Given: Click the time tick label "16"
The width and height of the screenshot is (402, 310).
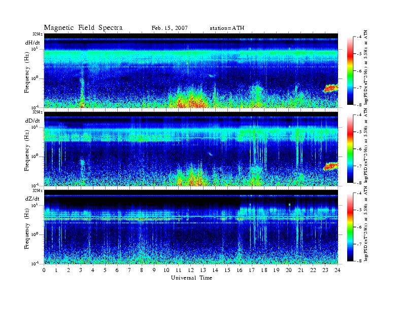Looking at the screenshot, I should click(240, 270).
